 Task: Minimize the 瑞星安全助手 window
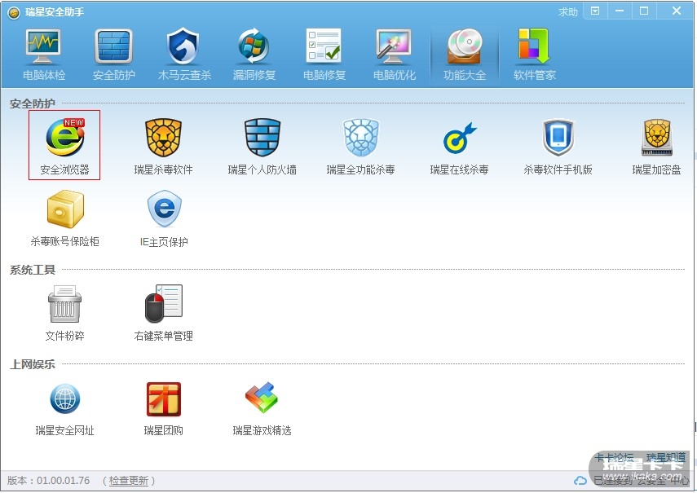click(x=620, y=11)
